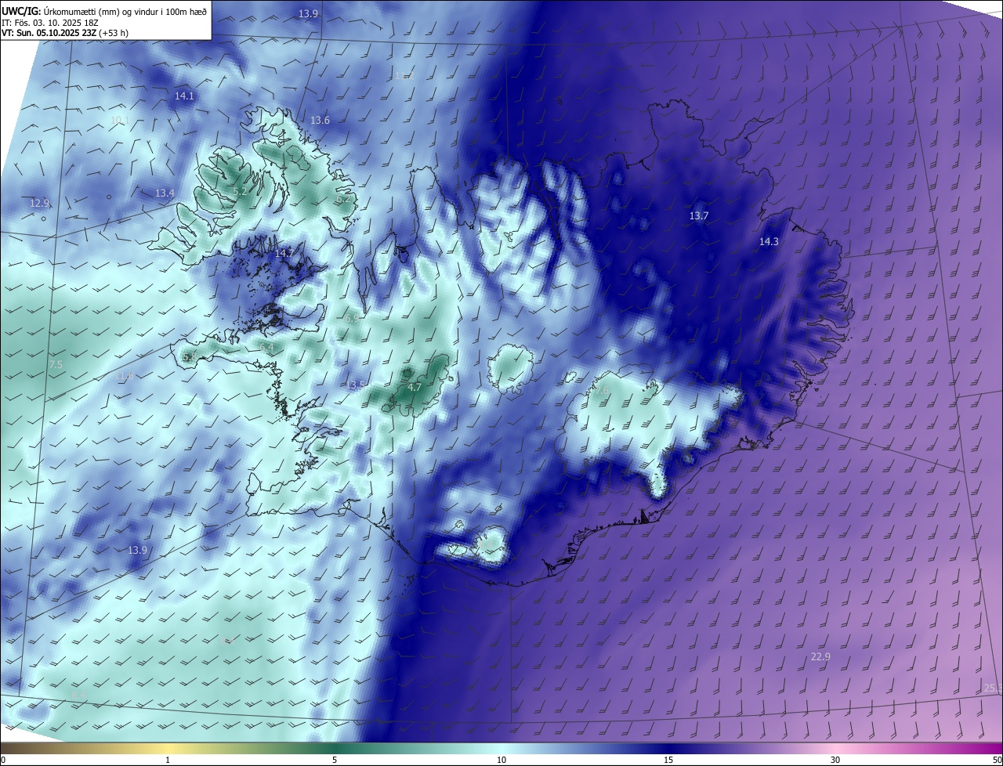Viewport: 1003px width, 766px height.
Task: Click the 6.2 value label on the map
Action: point(342,199)
